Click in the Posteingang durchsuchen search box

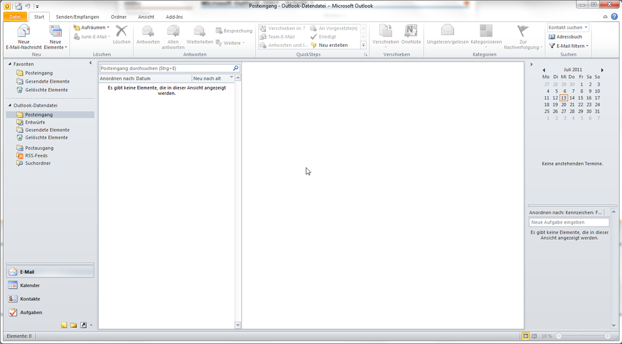(x=166, y=68)
